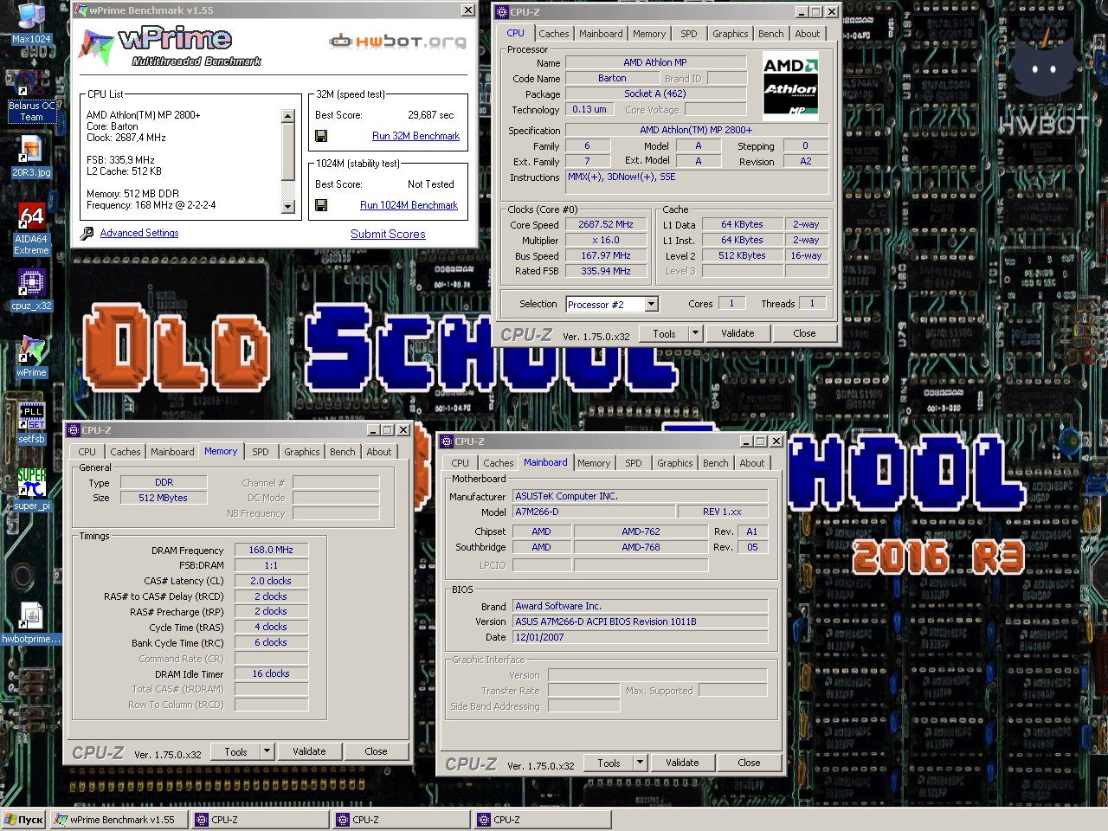
Task: Click Validate in the Mainboard window
Action: click(682, 763)
